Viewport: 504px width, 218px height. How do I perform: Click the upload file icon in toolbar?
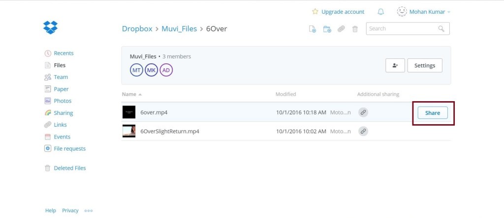(313, 29)
